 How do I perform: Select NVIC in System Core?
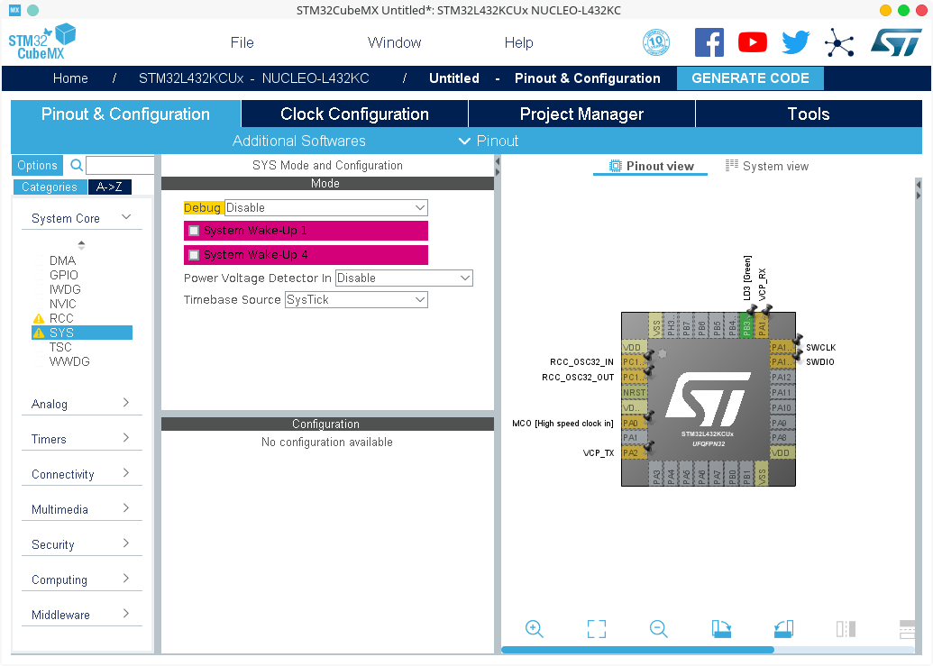click(x=62, y=304)
